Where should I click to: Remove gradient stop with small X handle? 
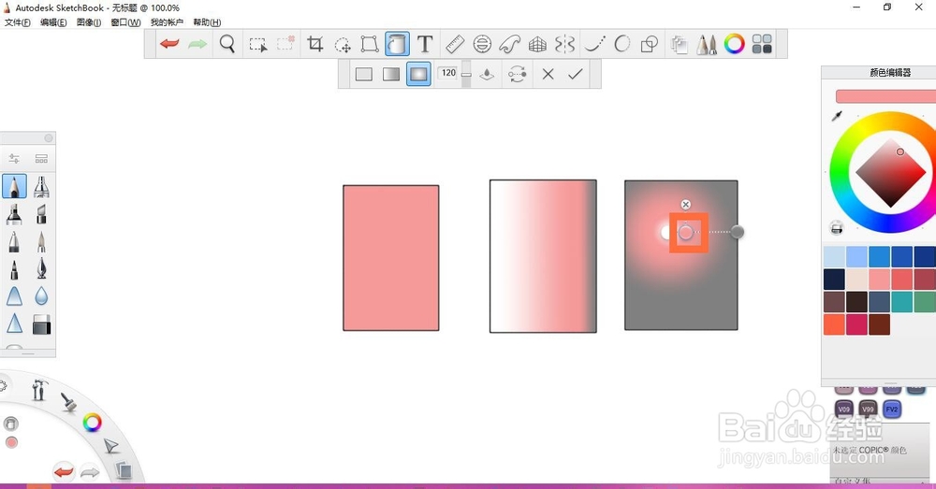[686, 205]
